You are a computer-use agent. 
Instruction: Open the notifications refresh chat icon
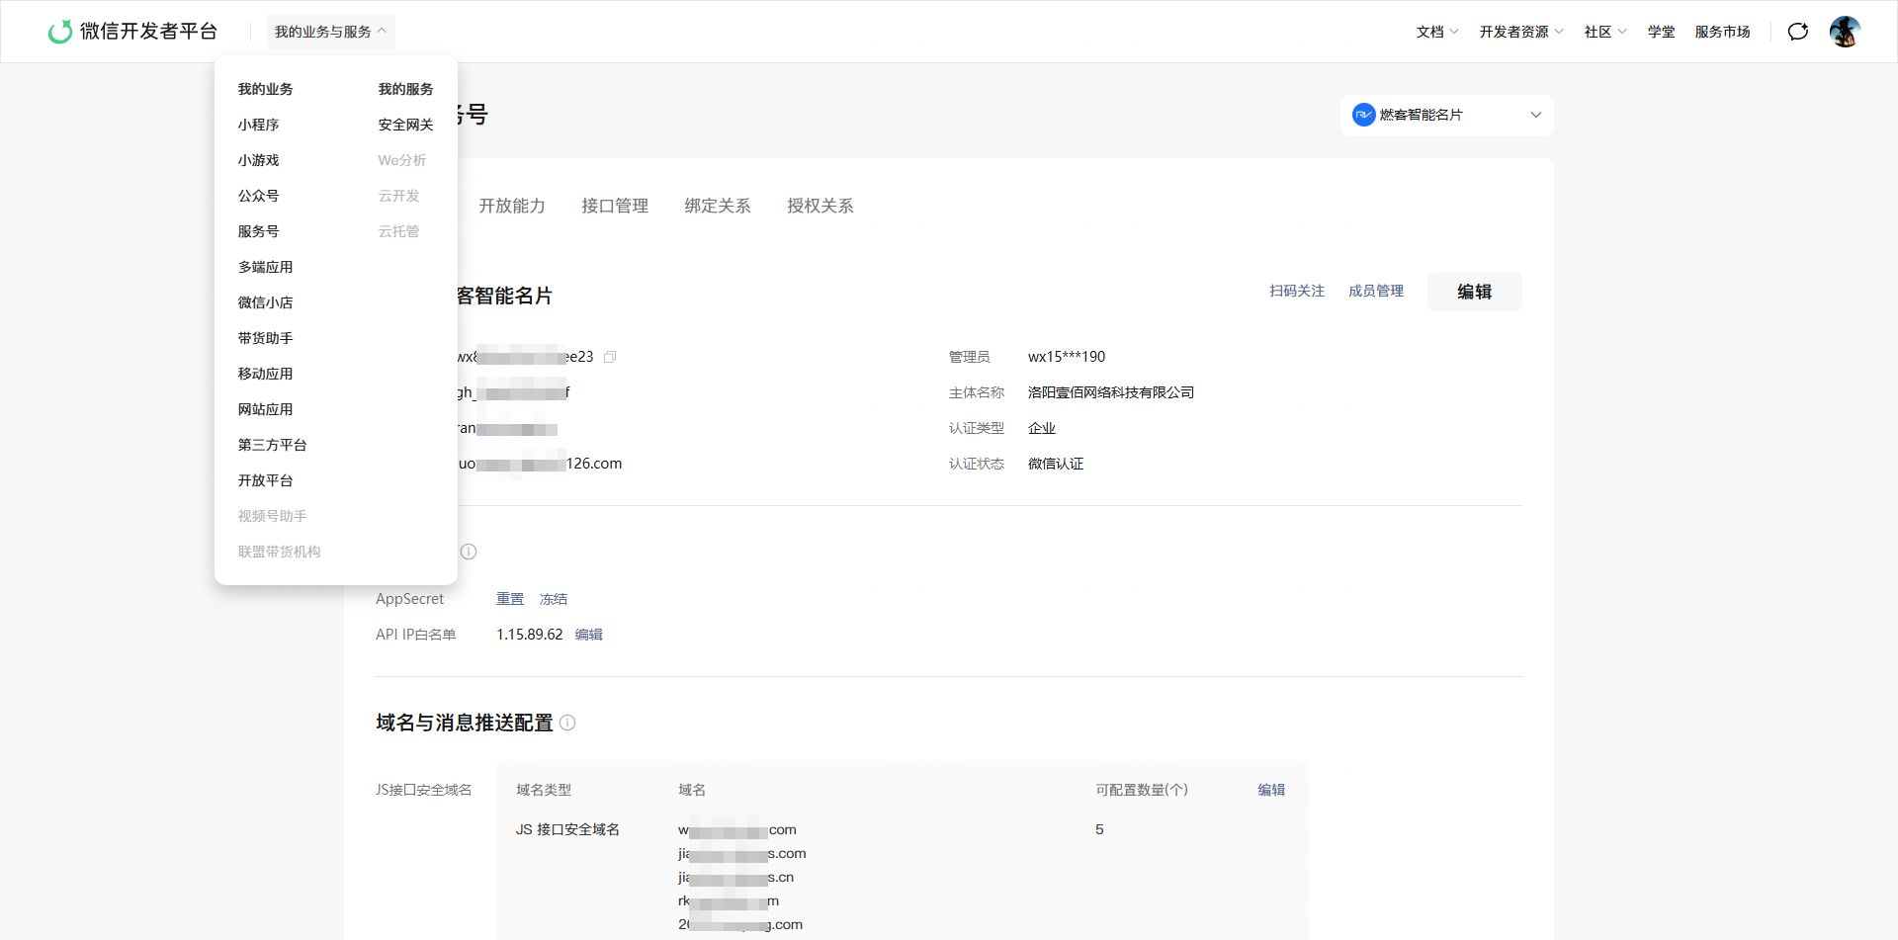point(1798,32)
